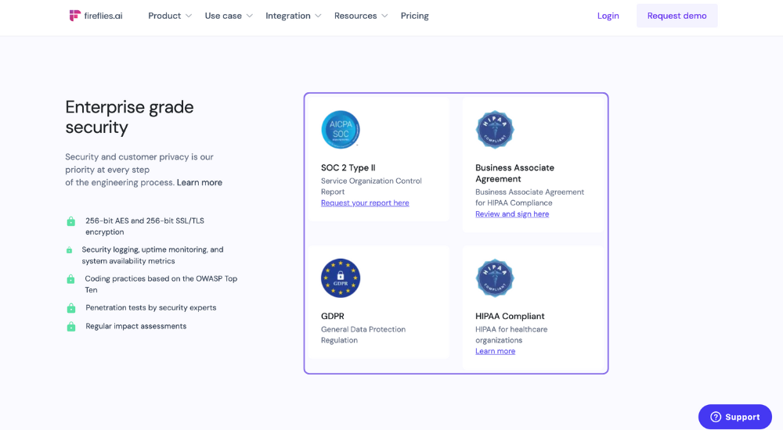The width and height of the screenshot is (783, 430).
Task: Open the Product menu
Action: pyautogui.click(x=170, y=16)
